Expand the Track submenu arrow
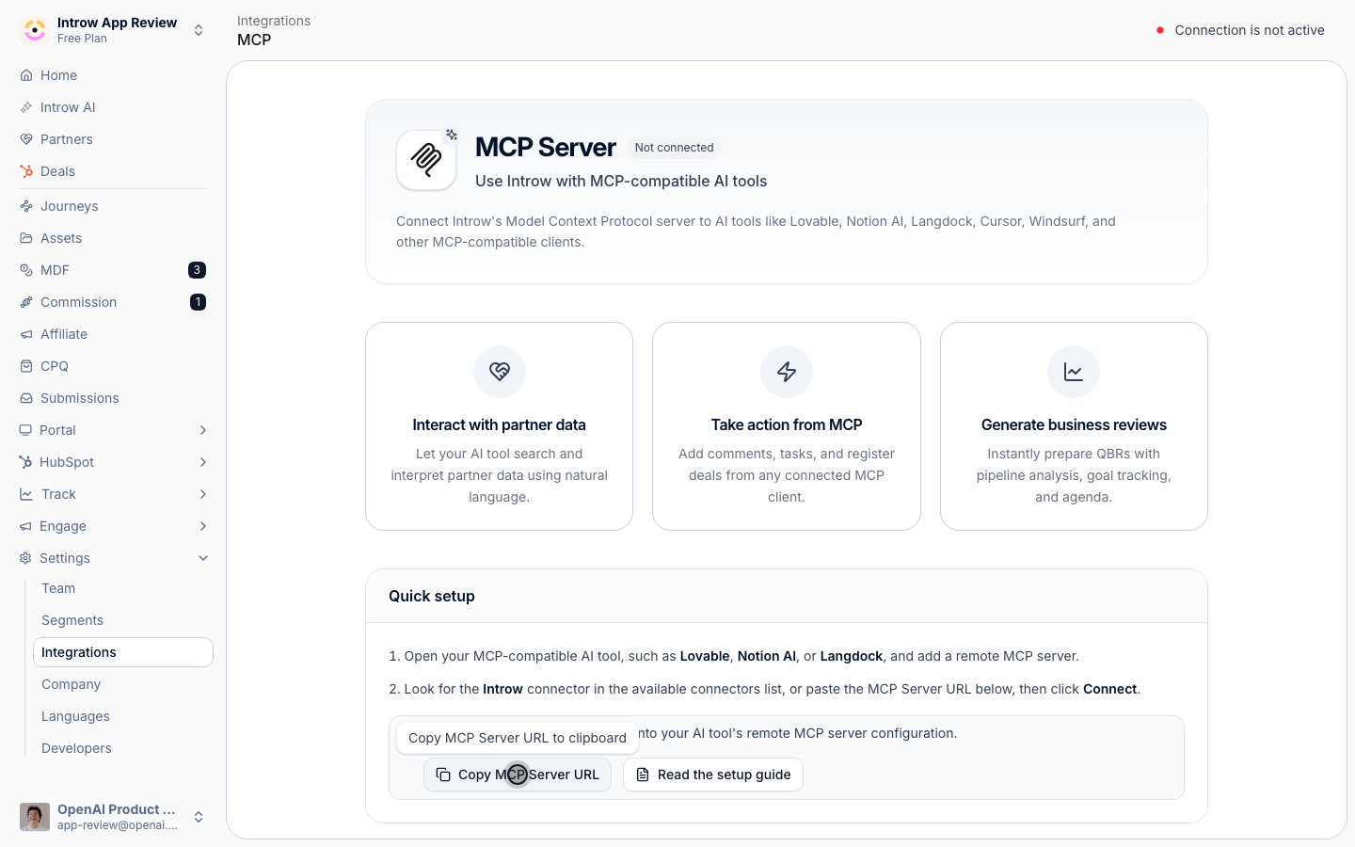The image size is (1355, 847). point(203,494)
